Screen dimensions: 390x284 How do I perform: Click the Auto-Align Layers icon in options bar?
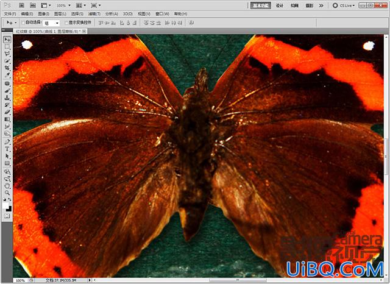click(x=191, y=23)
